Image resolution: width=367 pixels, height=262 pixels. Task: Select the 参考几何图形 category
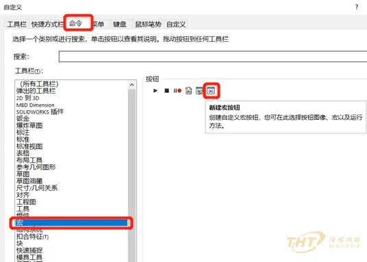(36, 167)
